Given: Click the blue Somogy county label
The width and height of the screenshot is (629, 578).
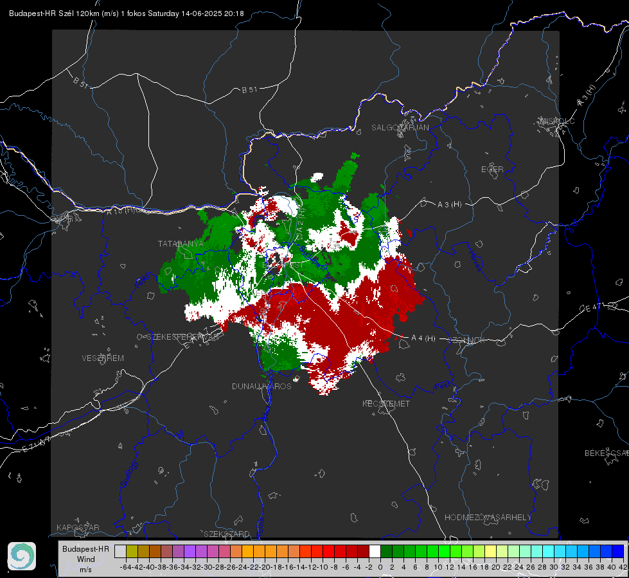Looking at the screenshot, I should 129,474.
